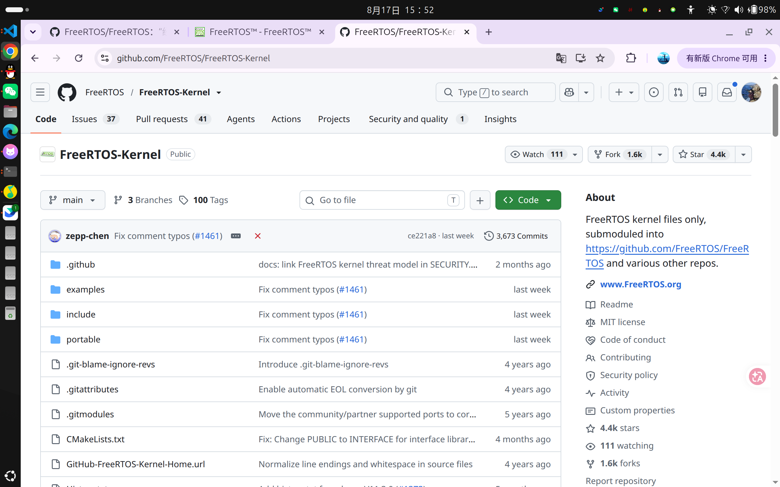Expand the main branch selector
Screen dimensions: 780x487
point(73,200)
